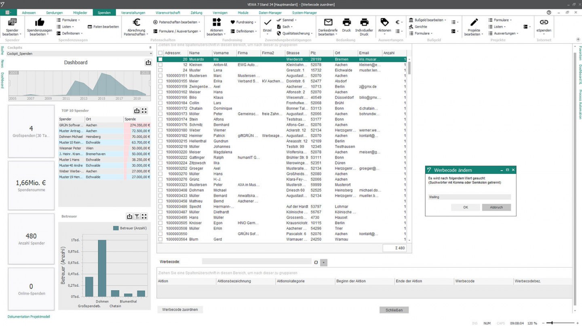Viewport: 582px width, 326px height.
Task: Open the Cockpit_Spenden dropdown
Action: click(x=151, y=54)
